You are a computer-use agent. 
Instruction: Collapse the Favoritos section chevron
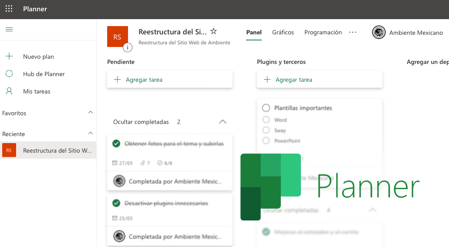[91, 112]
